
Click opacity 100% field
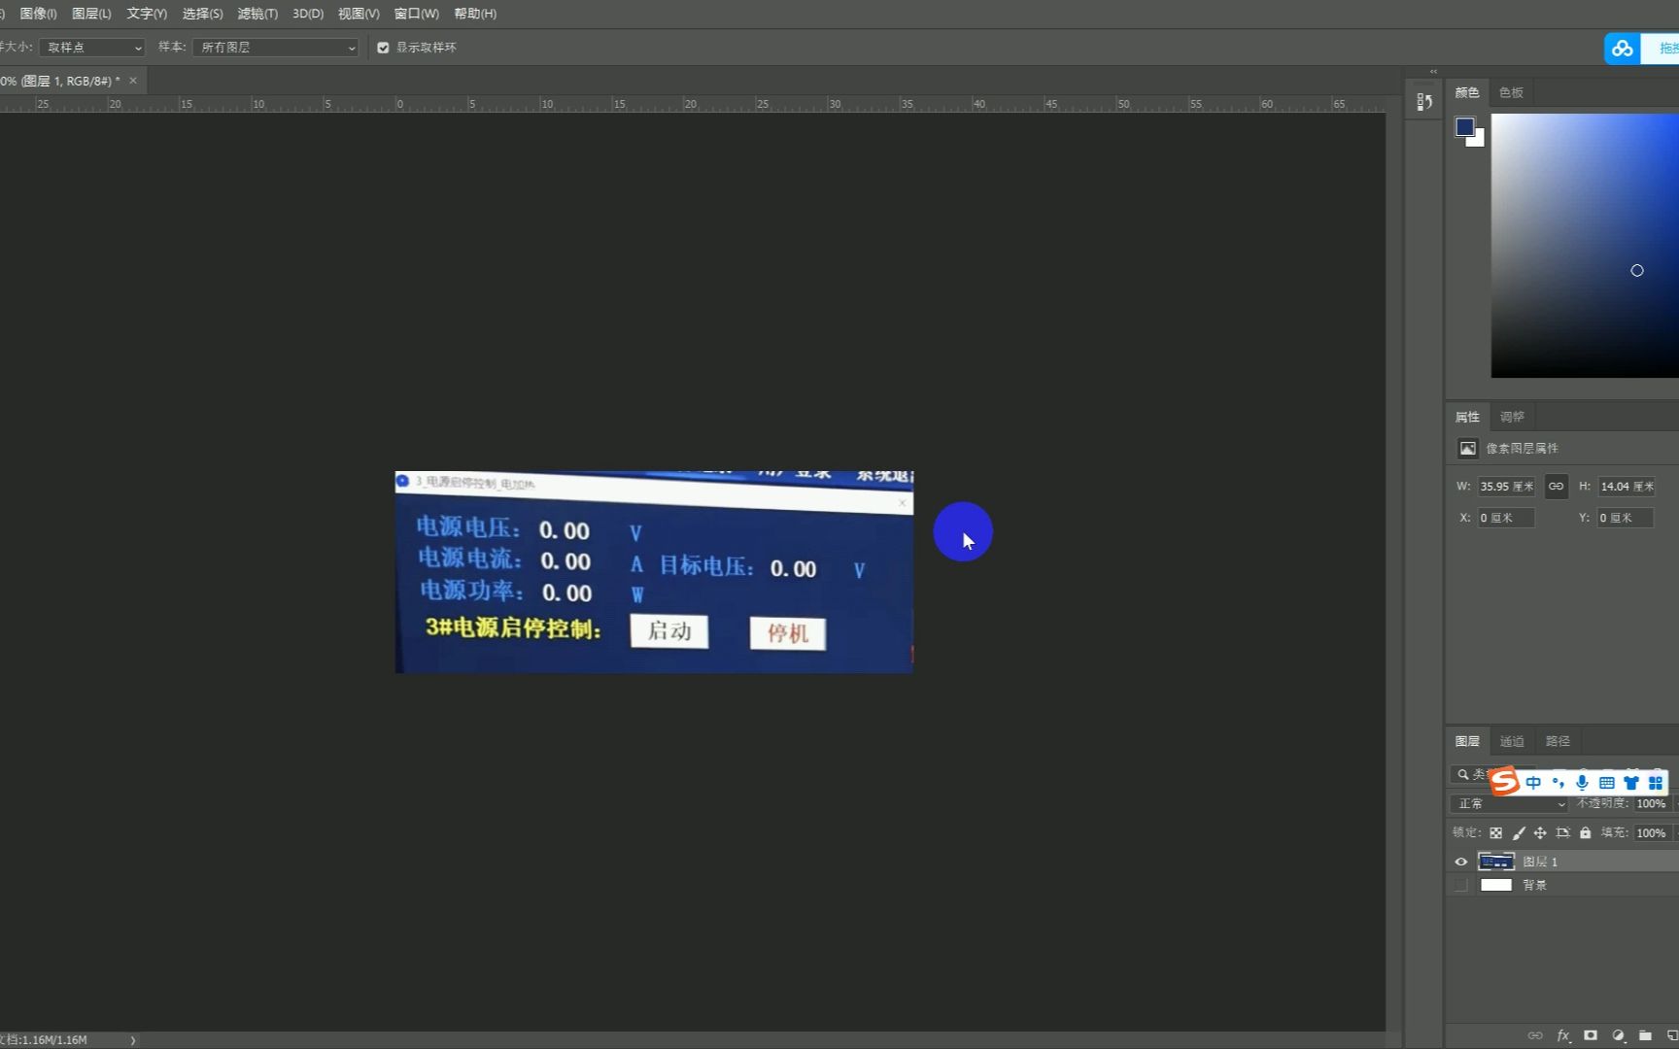pos(1651,804)
